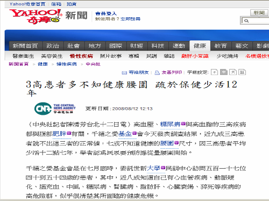This screenshot has height=201, width=269.
Task: Click the 立即註冊 register link
Action: coord(130,19)
